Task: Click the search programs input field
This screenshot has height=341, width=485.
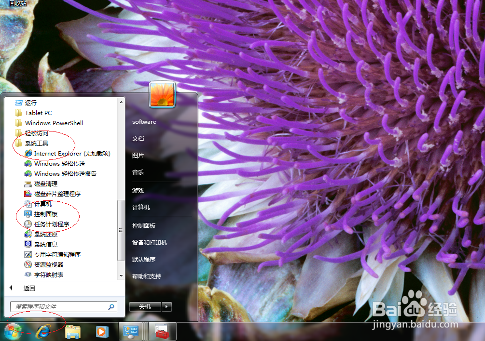Action: coord(58,306)
